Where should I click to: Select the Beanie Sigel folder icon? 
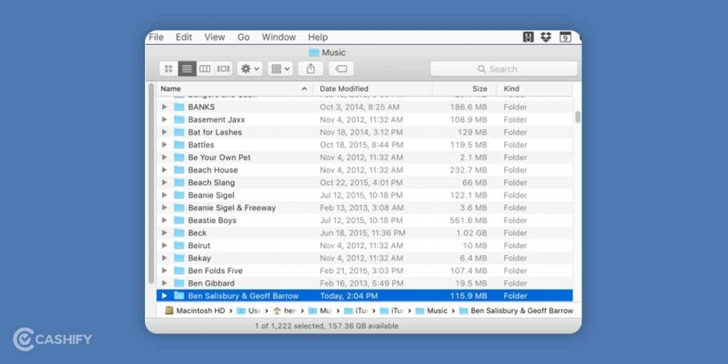click(179, 195)
